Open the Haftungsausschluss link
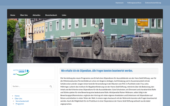Screen dimensions: 170x106 click(x=134, y=3)
